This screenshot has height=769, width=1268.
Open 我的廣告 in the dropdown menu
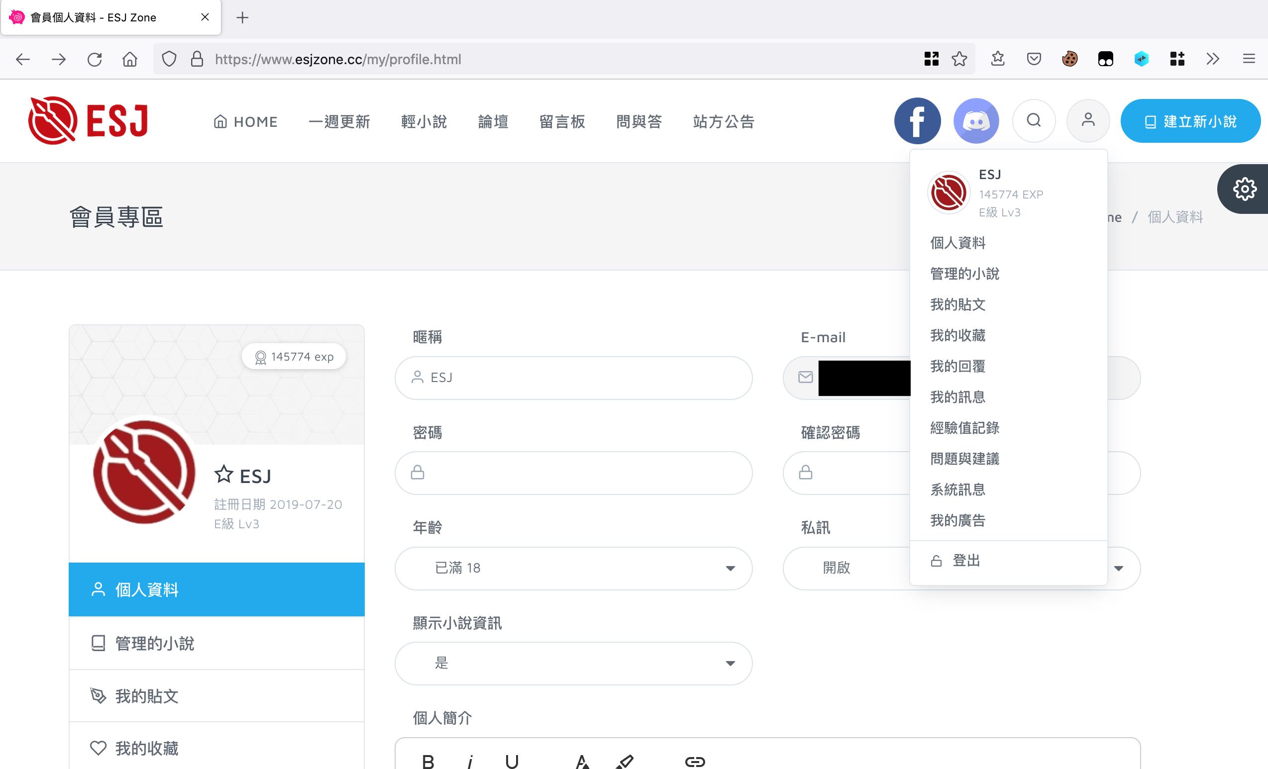[957, 520]
